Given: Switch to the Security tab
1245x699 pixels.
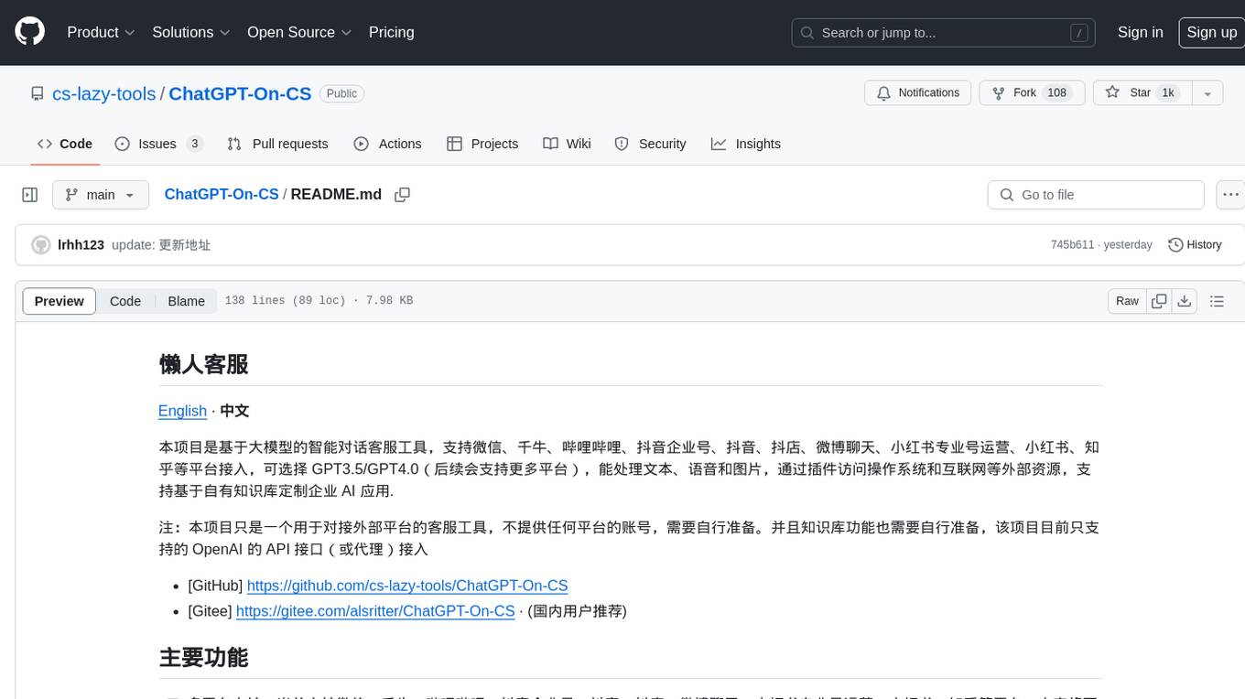Looking at the screenshot, I should pyautogui.click(x=650, y=144).
